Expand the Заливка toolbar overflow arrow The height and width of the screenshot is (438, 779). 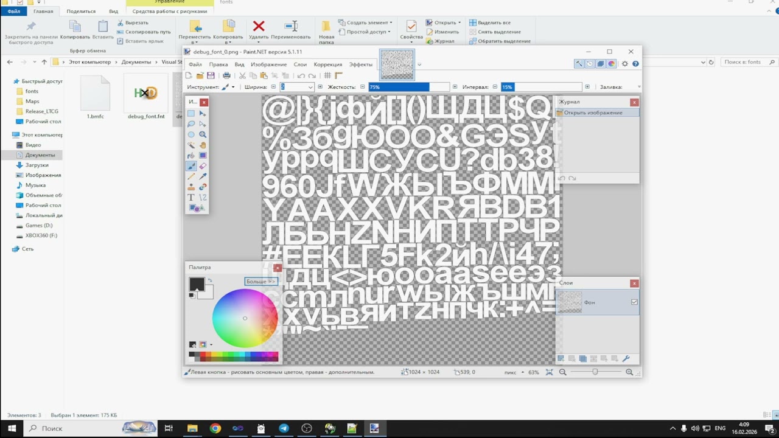pyautogui.click(x=638, y=87)
